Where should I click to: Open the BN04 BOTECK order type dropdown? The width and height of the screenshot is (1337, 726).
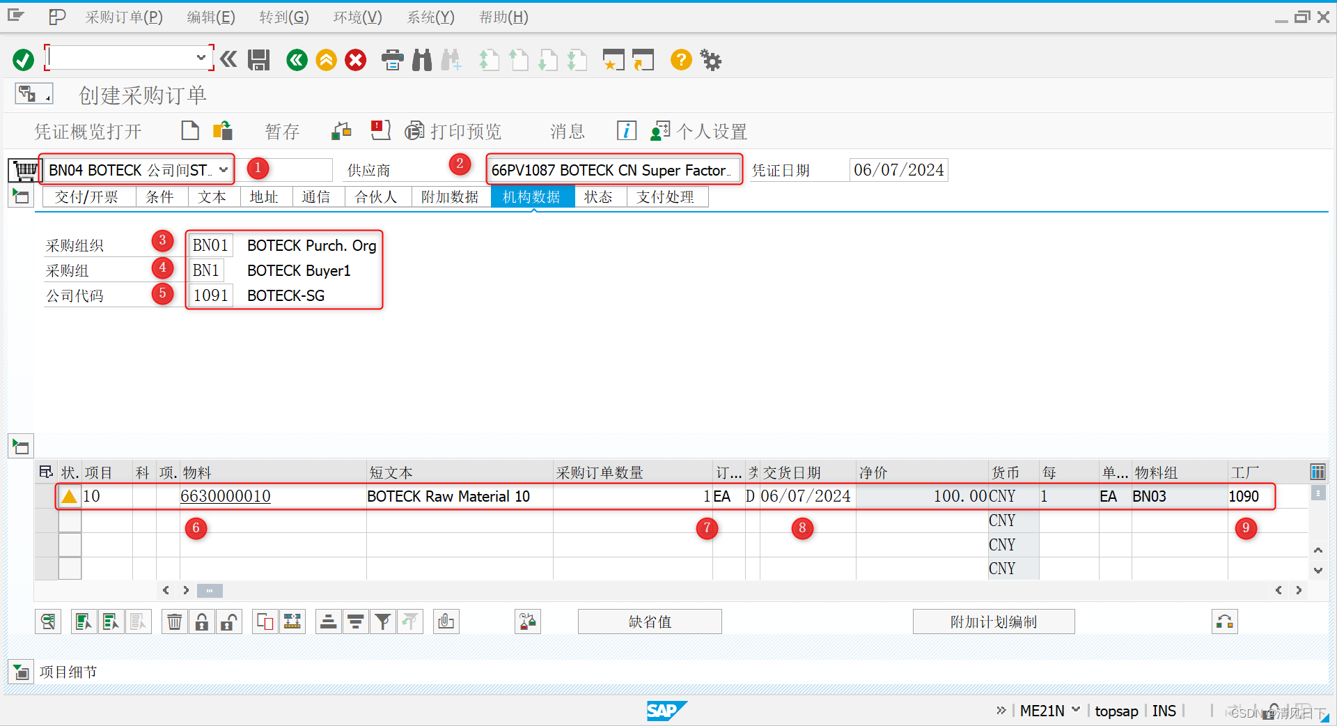pos(224,170)
